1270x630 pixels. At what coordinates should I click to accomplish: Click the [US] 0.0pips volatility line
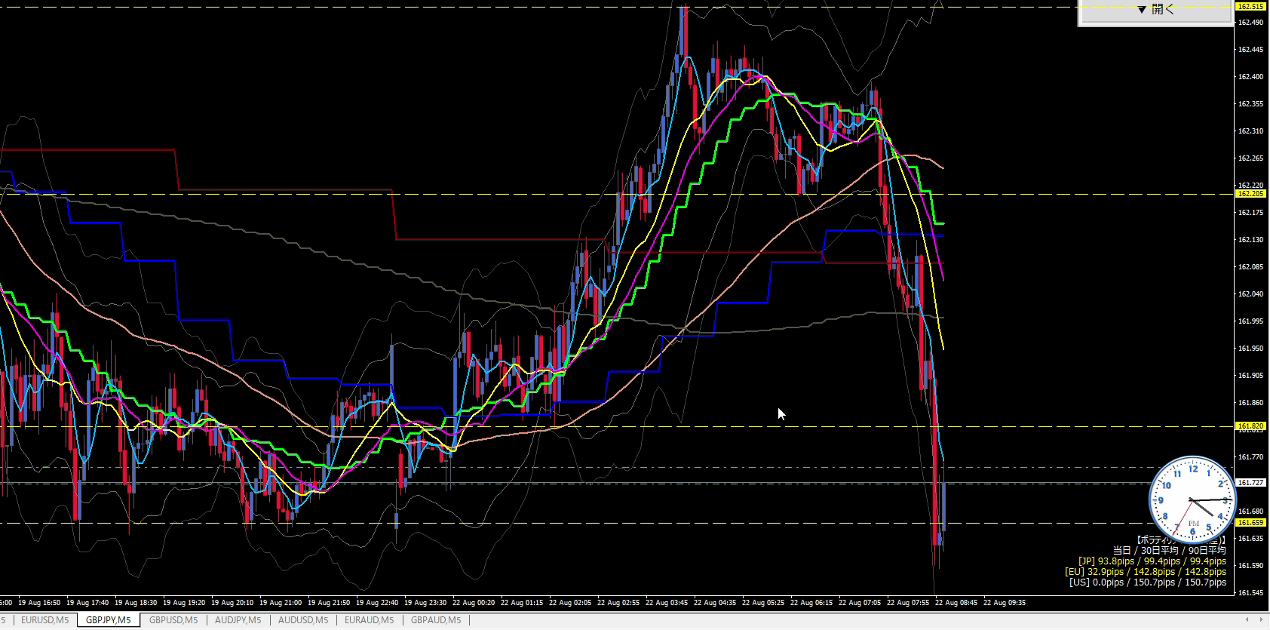coord(1147,582)
